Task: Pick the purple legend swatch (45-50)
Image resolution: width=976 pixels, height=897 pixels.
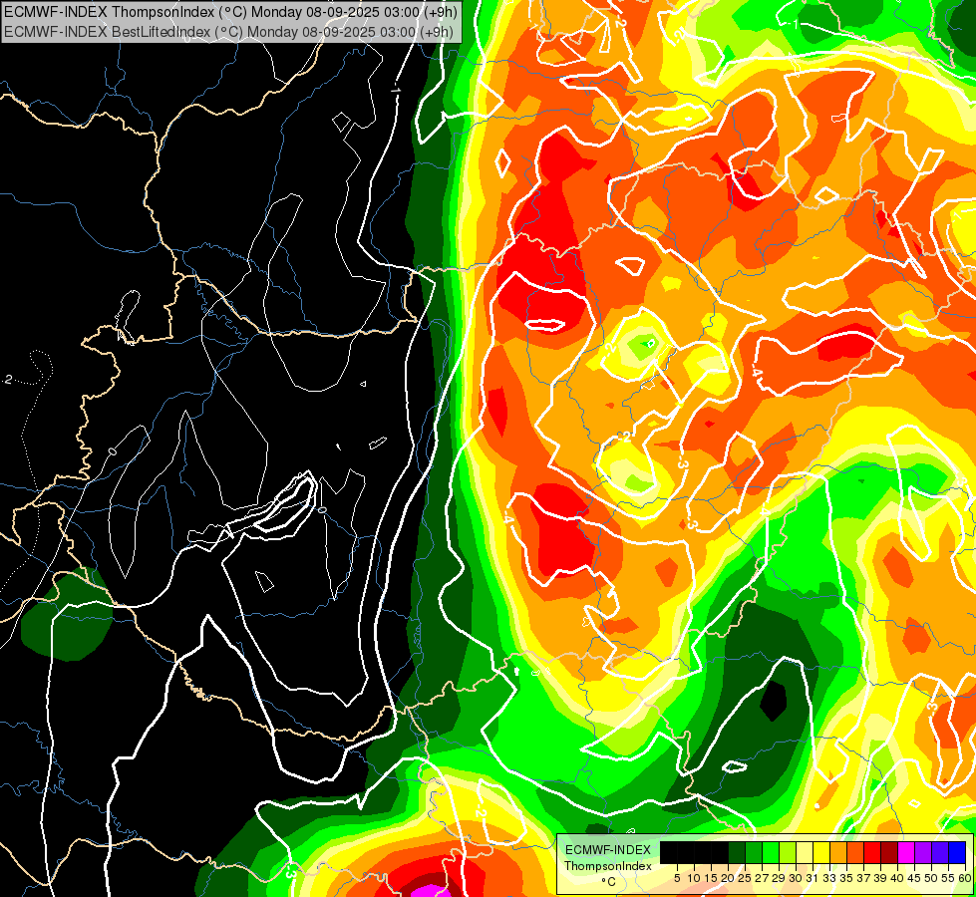Action: tap(922, 852)
